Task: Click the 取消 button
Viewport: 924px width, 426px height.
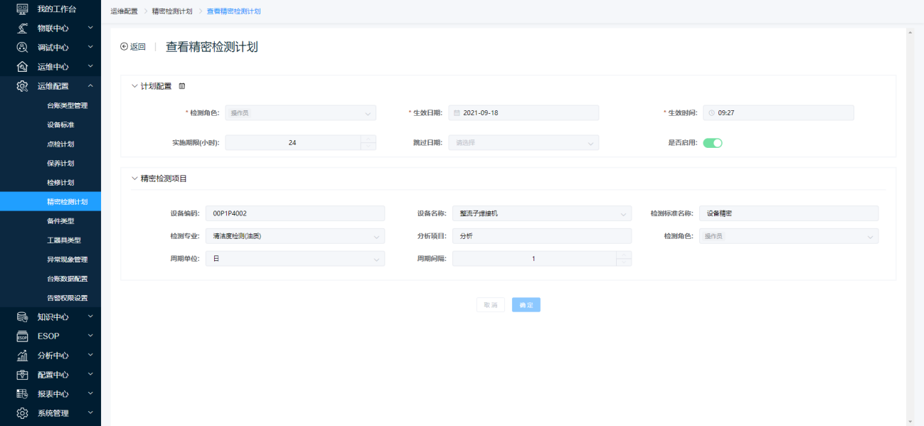Action: coord(491,305)
